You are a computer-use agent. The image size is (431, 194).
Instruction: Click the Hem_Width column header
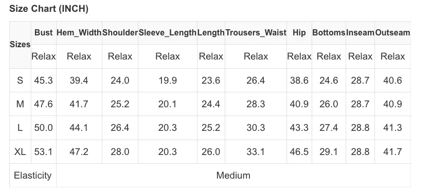point(79,33)
